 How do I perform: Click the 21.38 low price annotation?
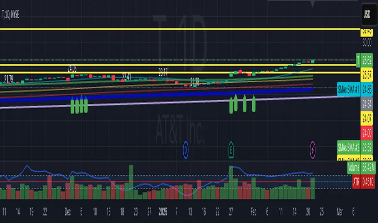click(195, 81)
